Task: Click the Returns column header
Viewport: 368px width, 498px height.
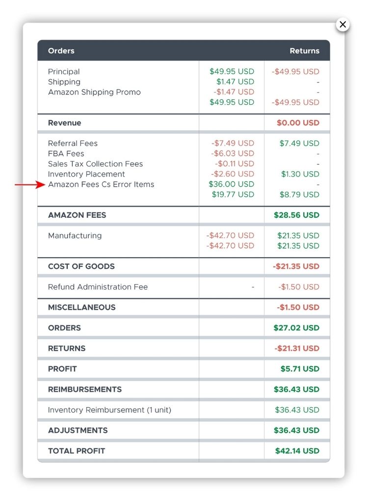Action: pos(304,51)
